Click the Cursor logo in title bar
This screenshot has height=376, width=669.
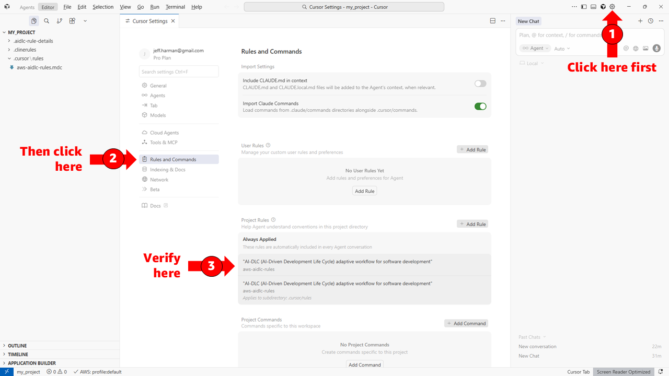7,7
